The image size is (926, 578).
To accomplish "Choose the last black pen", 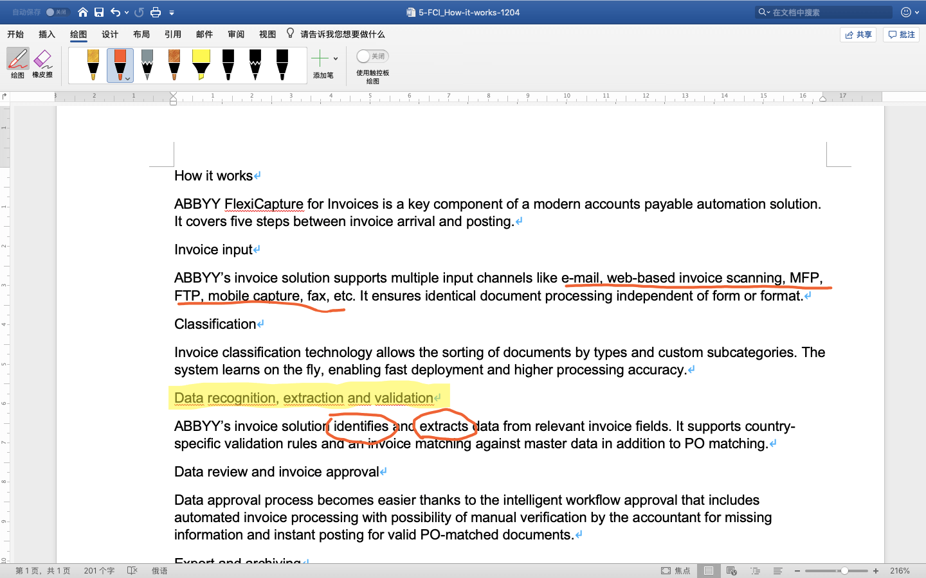I will (282, 65).
